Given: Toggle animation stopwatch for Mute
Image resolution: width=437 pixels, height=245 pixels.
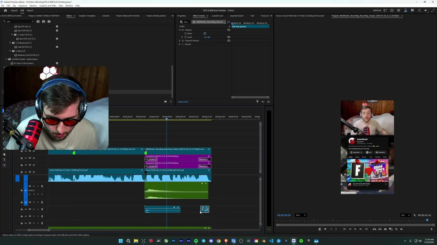Looking at the screenshot, I should (185, 33).
